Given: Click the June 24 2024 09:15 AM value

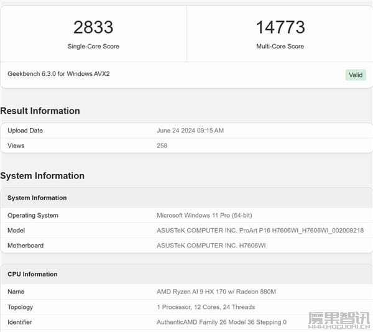Looking at the screenshot, I should [190, 131].
